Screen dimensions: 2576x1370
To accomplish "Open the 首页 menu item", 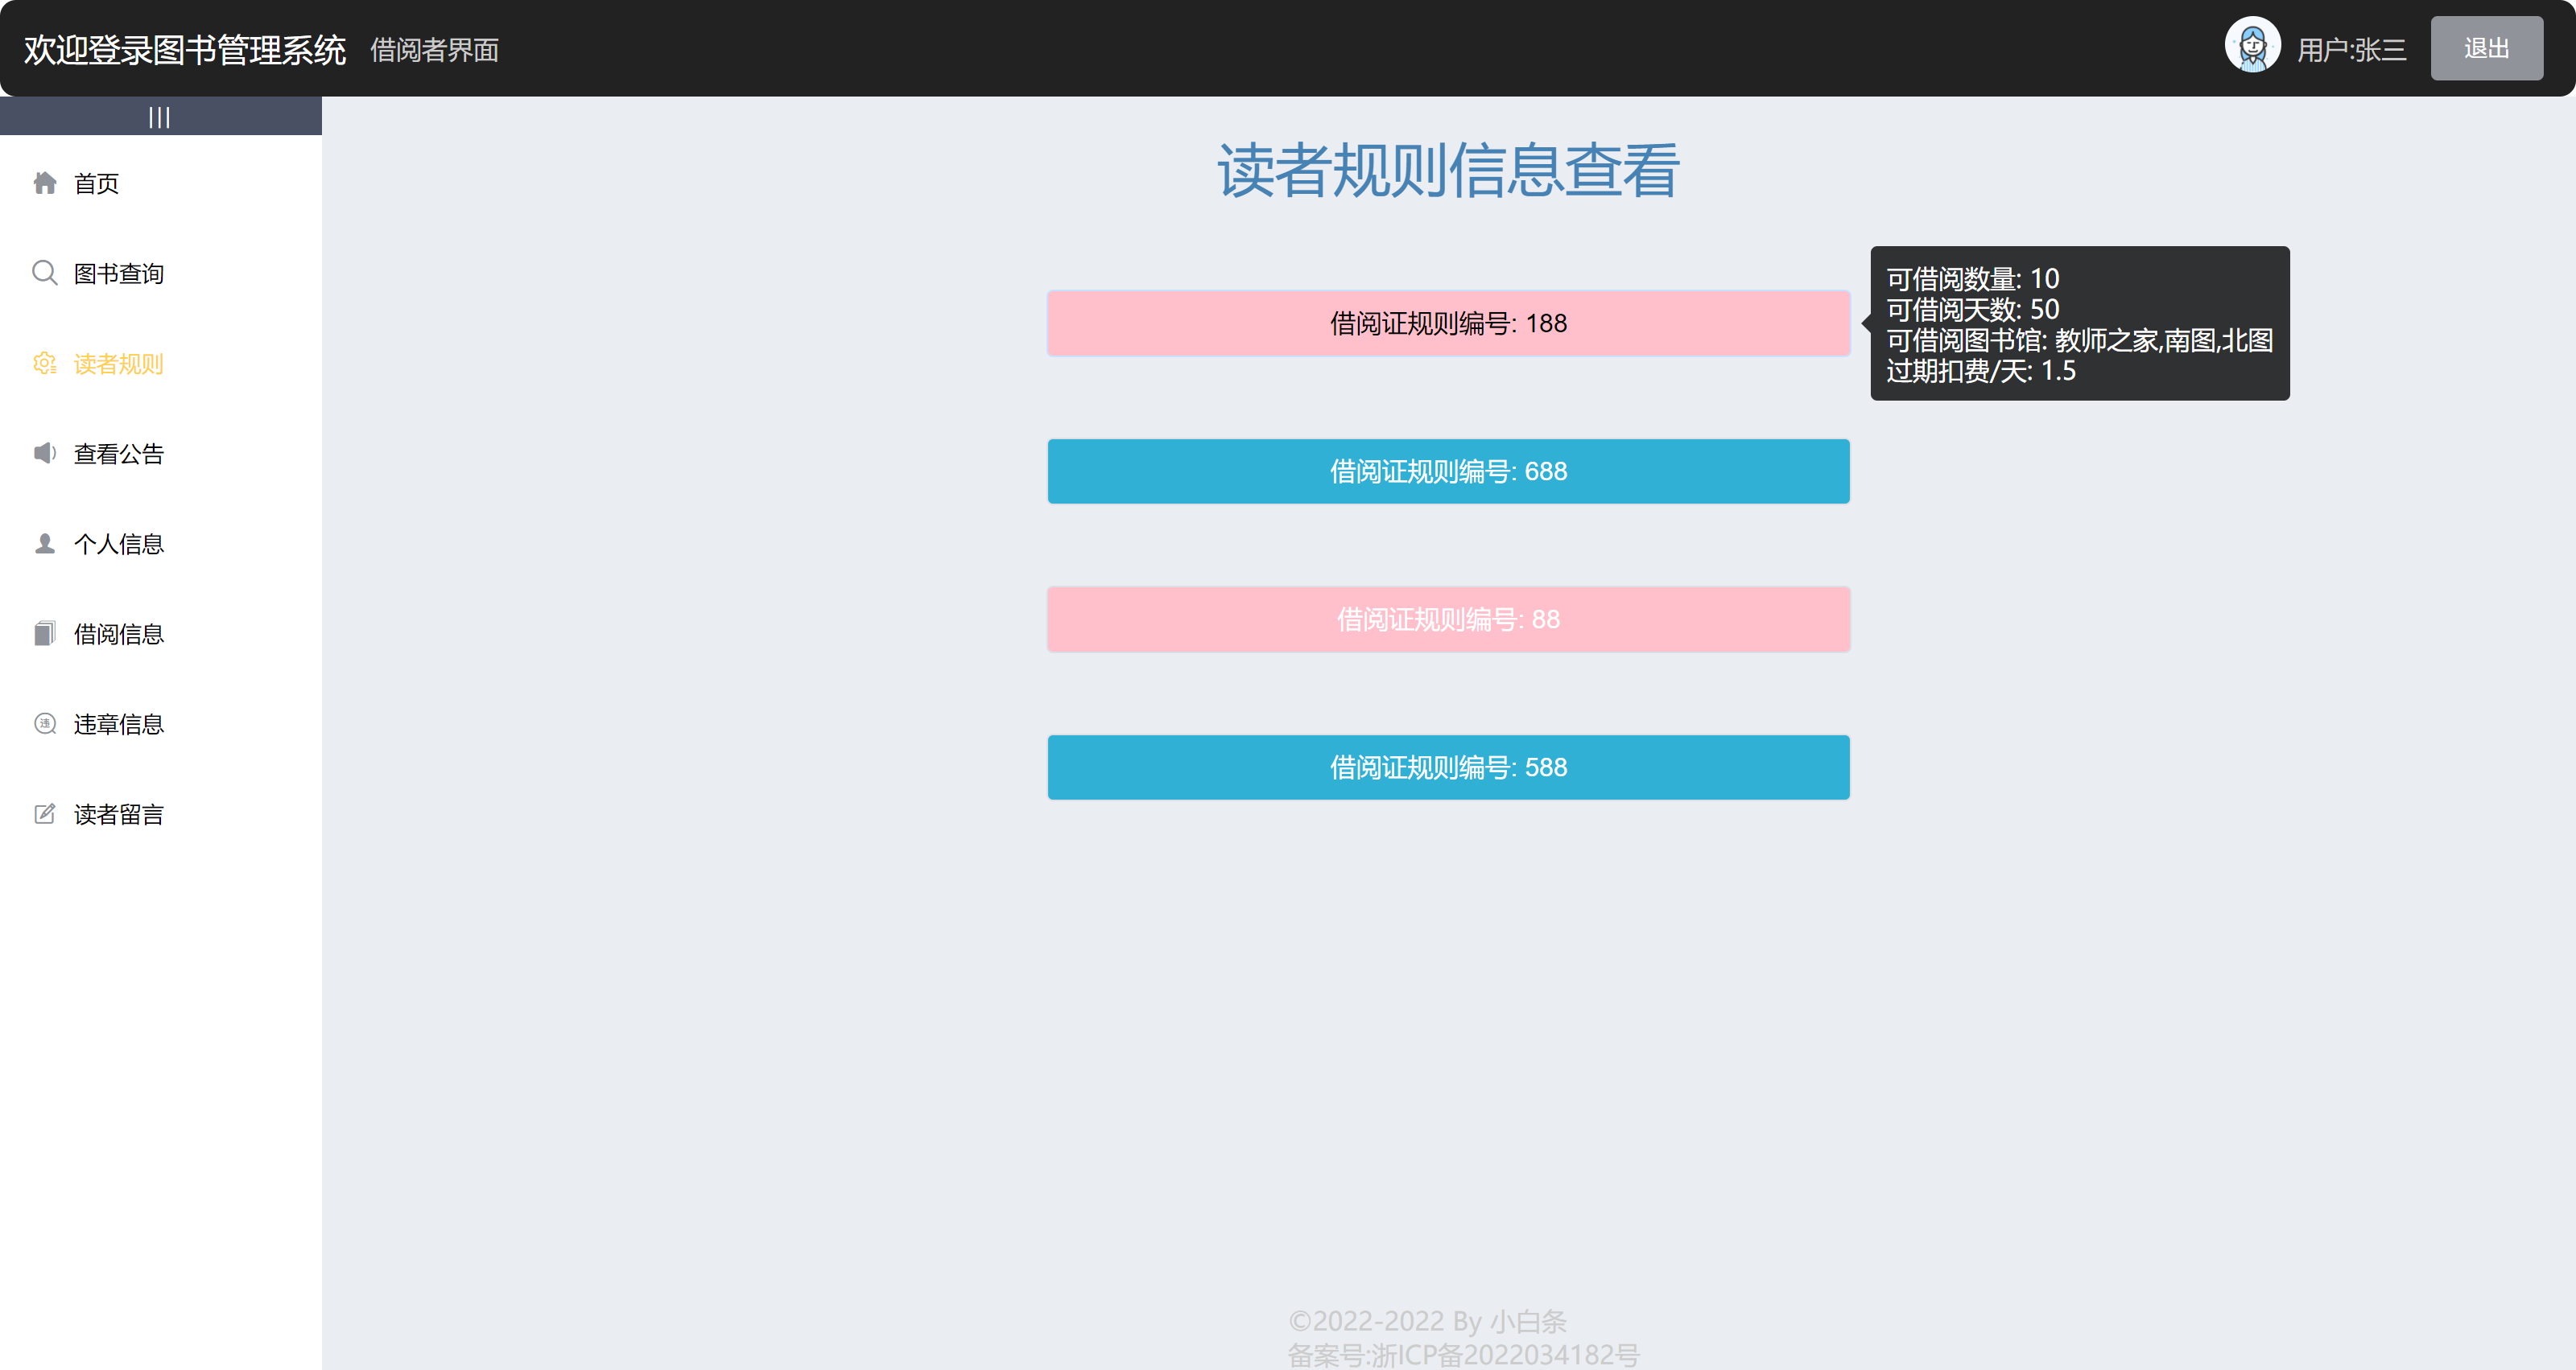I will (97, 184).
